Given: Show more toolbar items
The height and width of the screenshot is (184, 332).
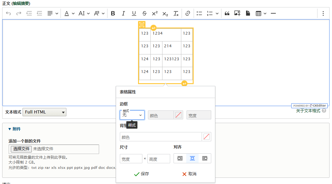Looking at the screenshot, I should coord(323,13).
